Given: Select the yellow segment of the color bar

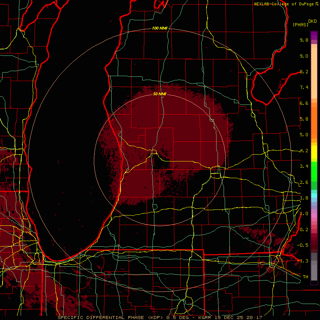Looking at the screenshot, I should 314,152.
